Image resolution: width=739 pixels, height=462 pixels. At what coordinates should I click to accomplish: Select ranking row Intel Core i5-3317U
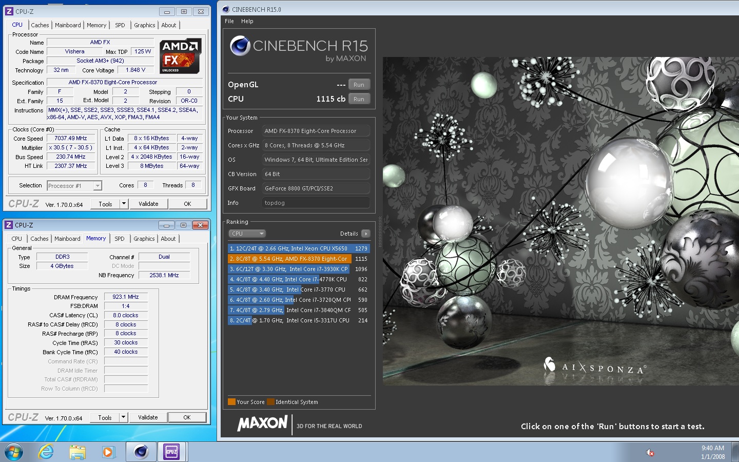pos(299,320)
